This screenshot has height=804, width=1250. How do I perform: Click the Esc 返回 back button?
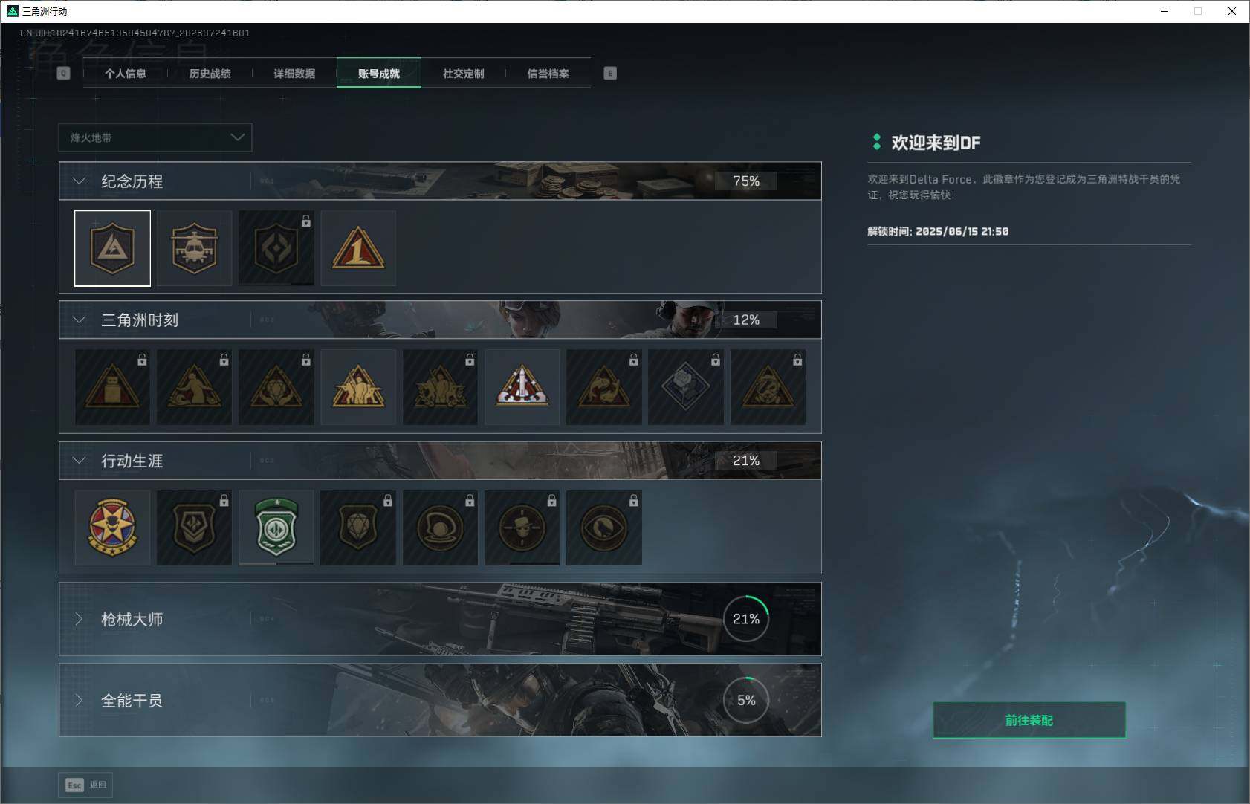click(x=85, y=785)
